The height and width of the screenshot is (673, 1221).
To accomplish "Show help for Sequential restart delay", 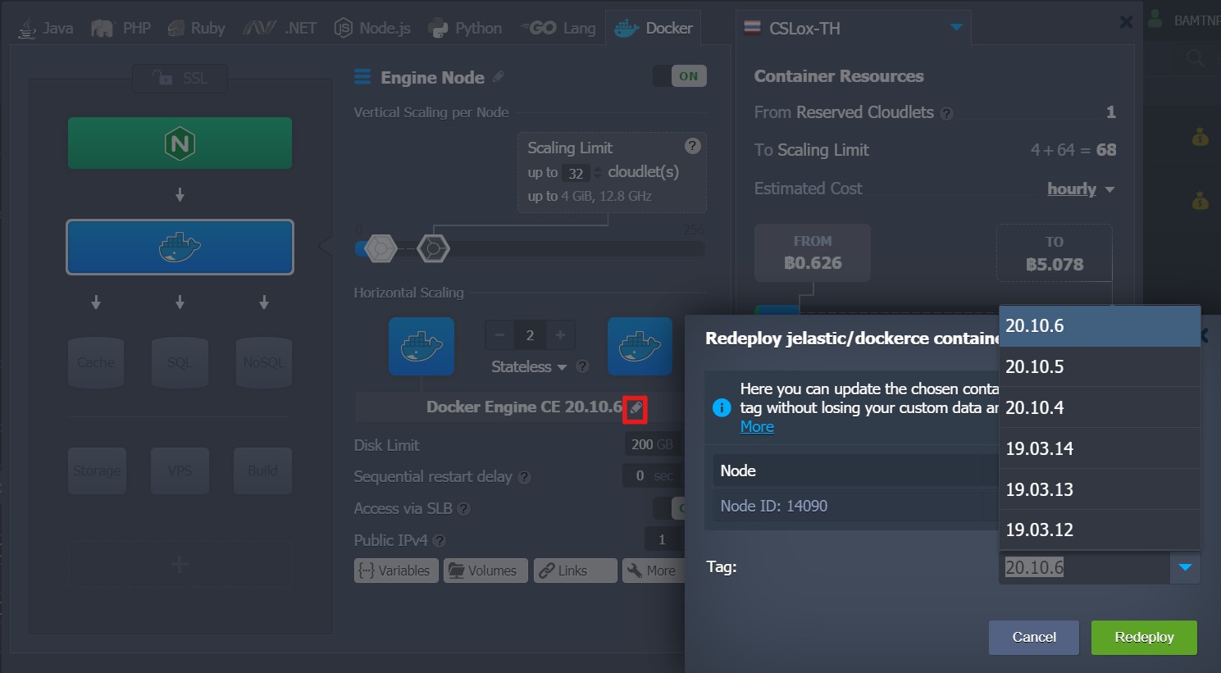I will coord(525,477).
